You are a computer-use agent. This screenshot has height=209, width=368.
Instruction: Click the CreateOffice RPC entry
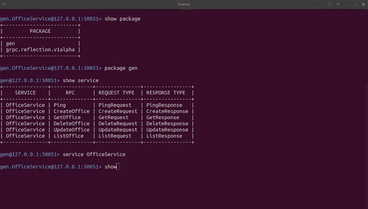point(71,111)
